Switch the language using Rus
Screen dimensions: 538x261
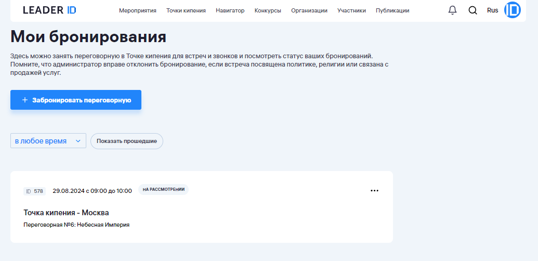click(x=492, y=10)
